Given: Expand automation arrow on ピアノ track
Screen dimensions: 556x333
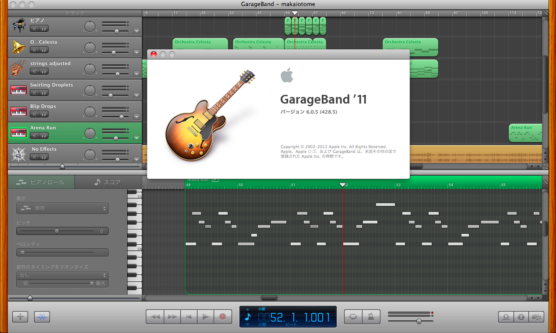Looking at the screenshot, I should point(136,31).
